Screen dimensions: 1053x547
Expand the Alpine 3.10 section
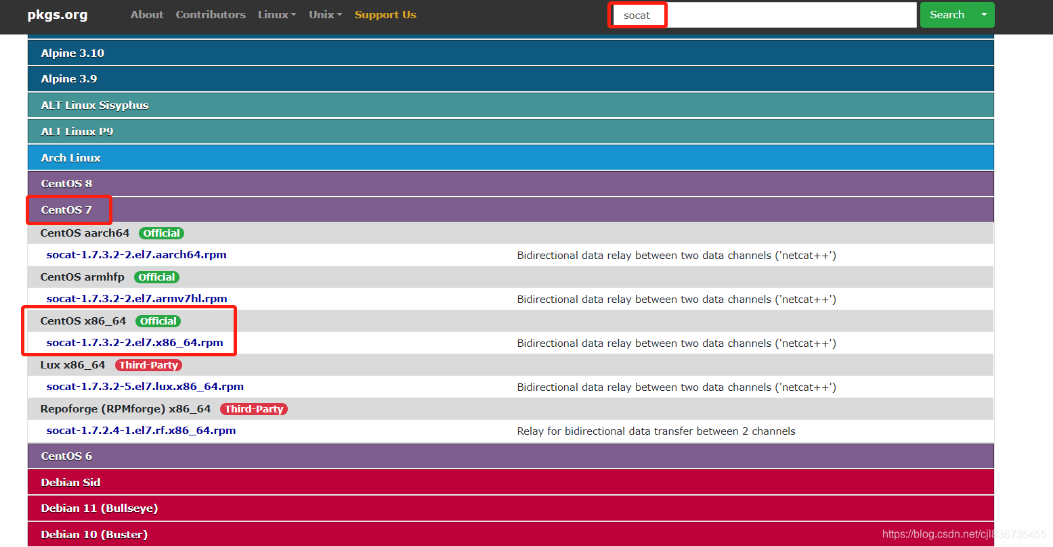point(511,53)
